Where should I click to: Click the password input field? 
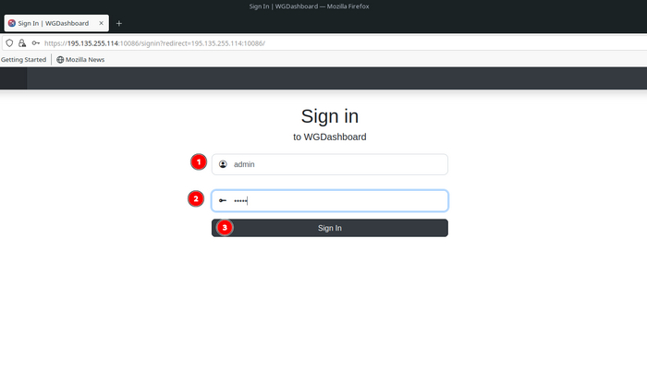[329, 200]
